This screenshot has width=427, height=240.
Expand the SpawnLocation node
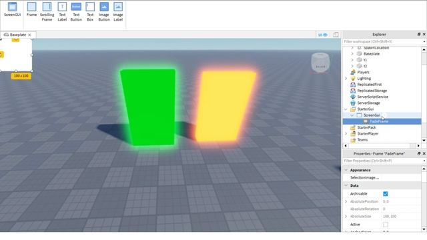[x=352, y=48]
